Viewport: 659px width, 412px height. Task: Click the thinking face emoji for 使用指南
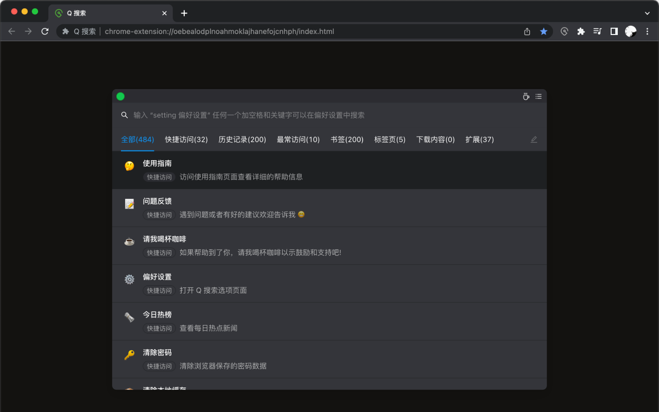pyautogui.click(x=129, y=166)
